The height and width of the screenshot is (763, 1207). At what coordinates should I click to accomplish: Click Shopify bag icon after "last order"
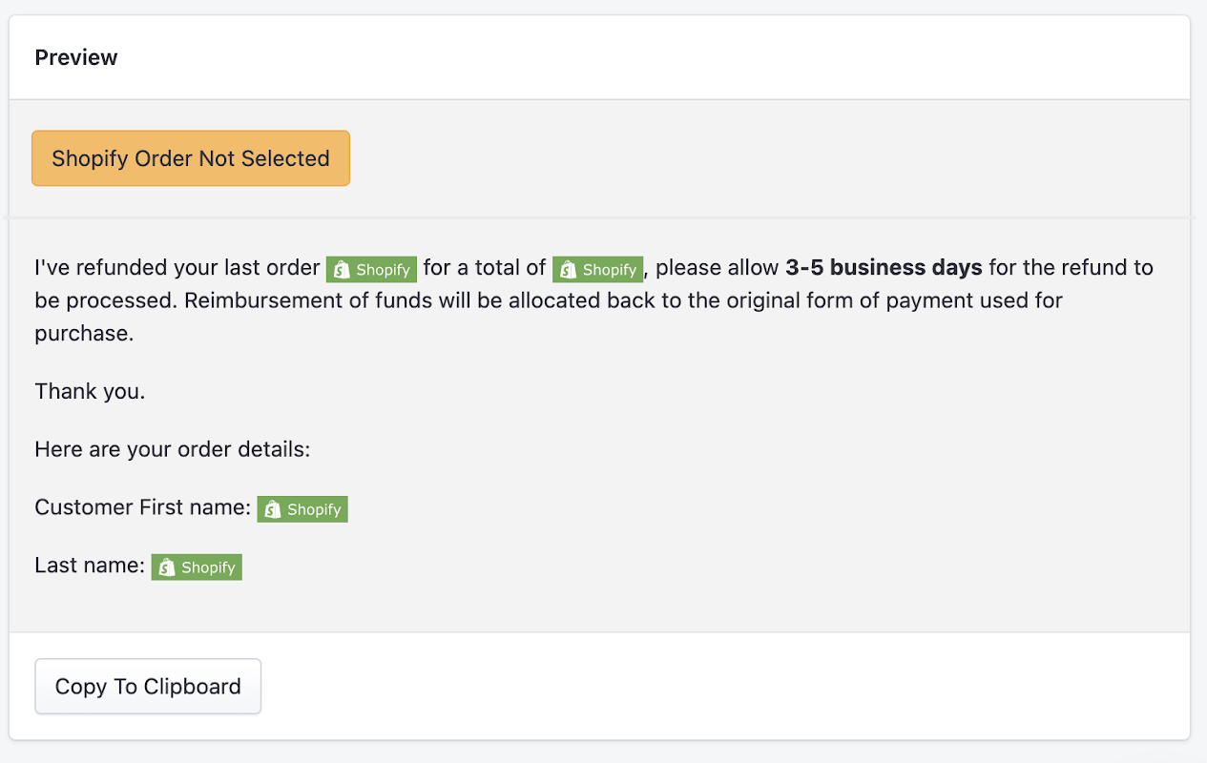(x=342, y=270)
